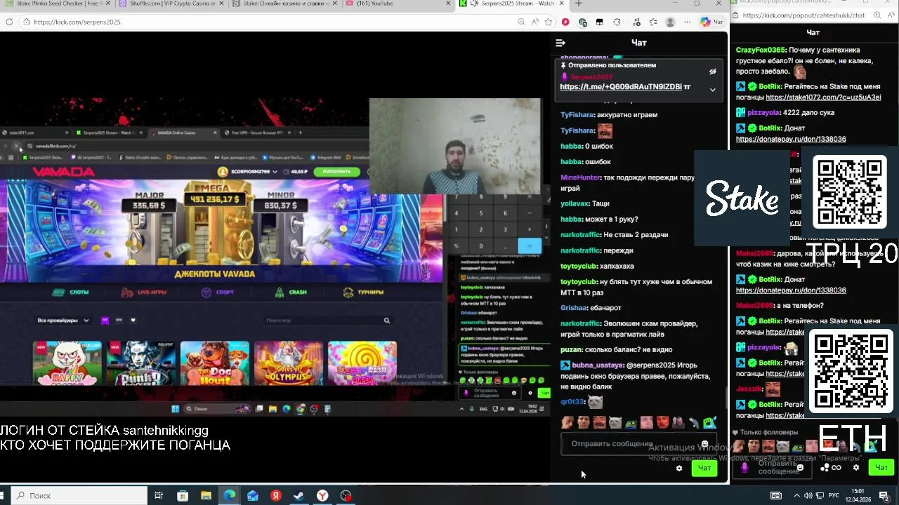Screen dimensions: 899x505
Task: Collapse the chat panel with the arrow-lines icon
Action: 560,43
